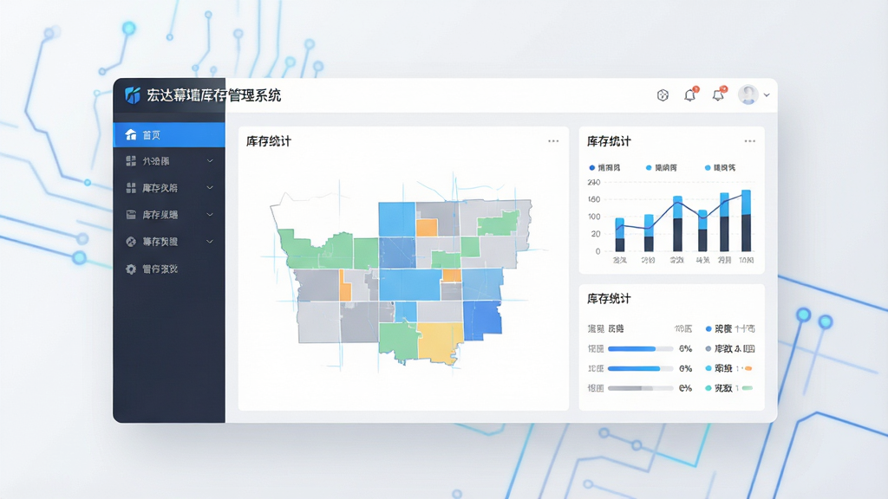
Task: Click the house icon beside 首页
Action: point(131,134)
